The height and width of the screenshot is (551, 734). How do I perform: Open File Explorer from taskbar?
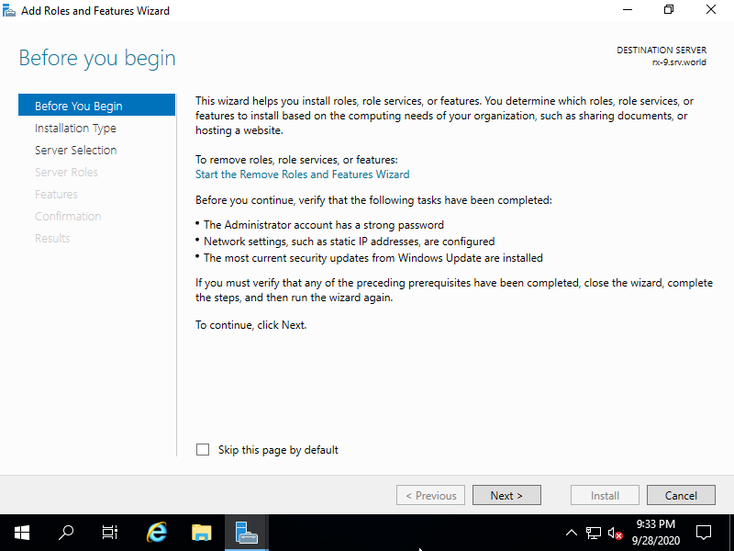[202, 533]
